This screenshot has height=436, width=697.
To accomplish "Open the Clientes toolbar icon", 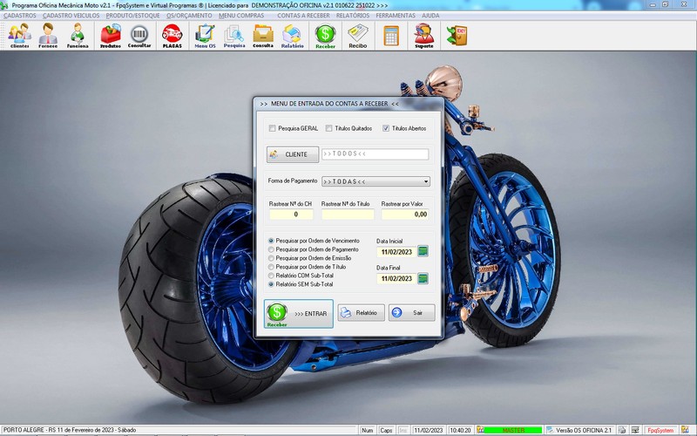I will point(19,36).
